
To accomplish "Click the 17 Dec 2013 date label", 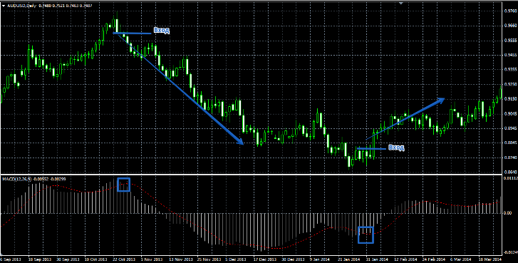I will click(x=264, y=260).
